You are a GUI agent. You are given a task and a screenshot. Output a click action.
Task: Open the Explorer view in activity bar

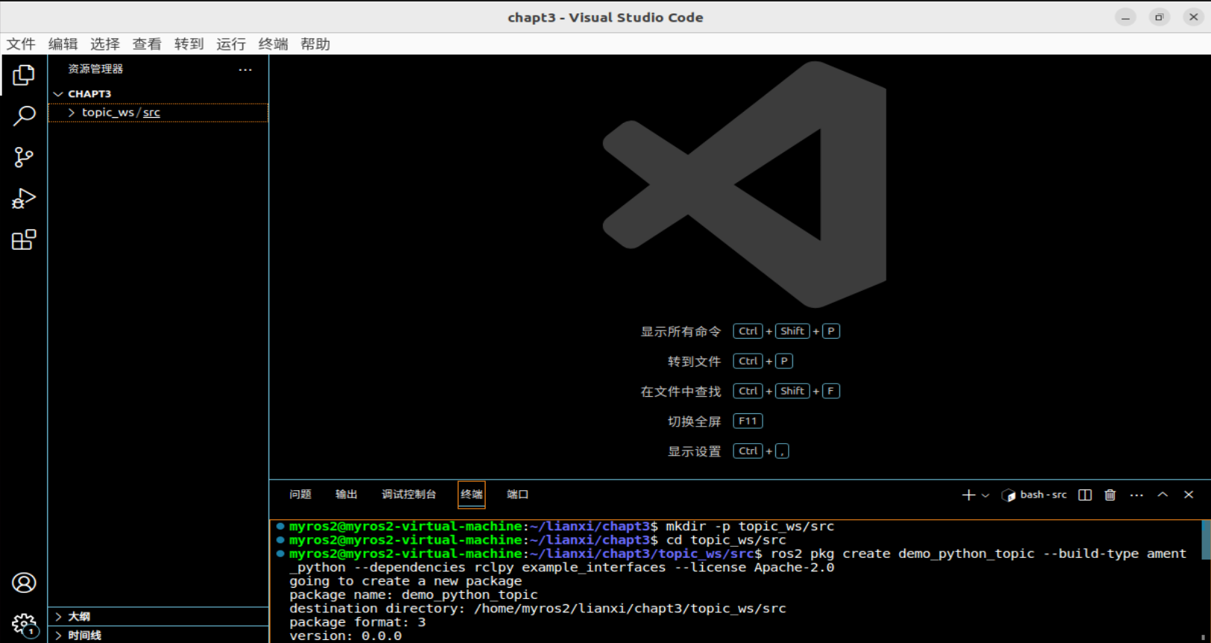[24, 75]
